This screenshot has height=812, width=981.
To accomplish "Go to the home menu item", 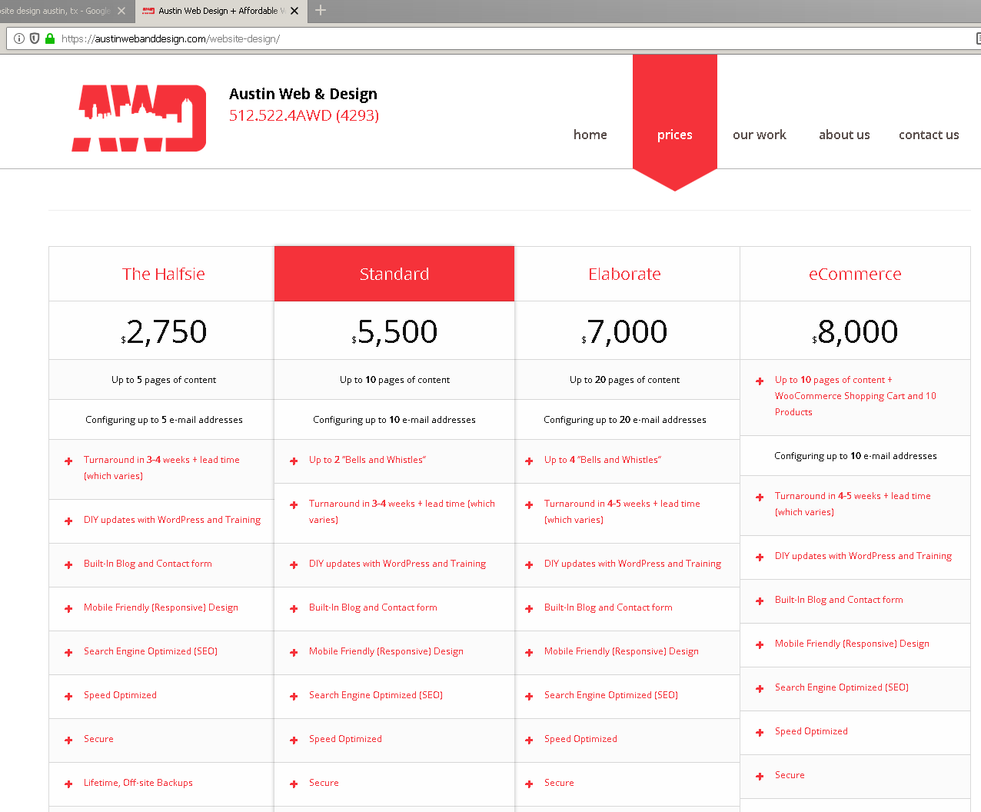I will pyautogui.click(x=590, y=135).
